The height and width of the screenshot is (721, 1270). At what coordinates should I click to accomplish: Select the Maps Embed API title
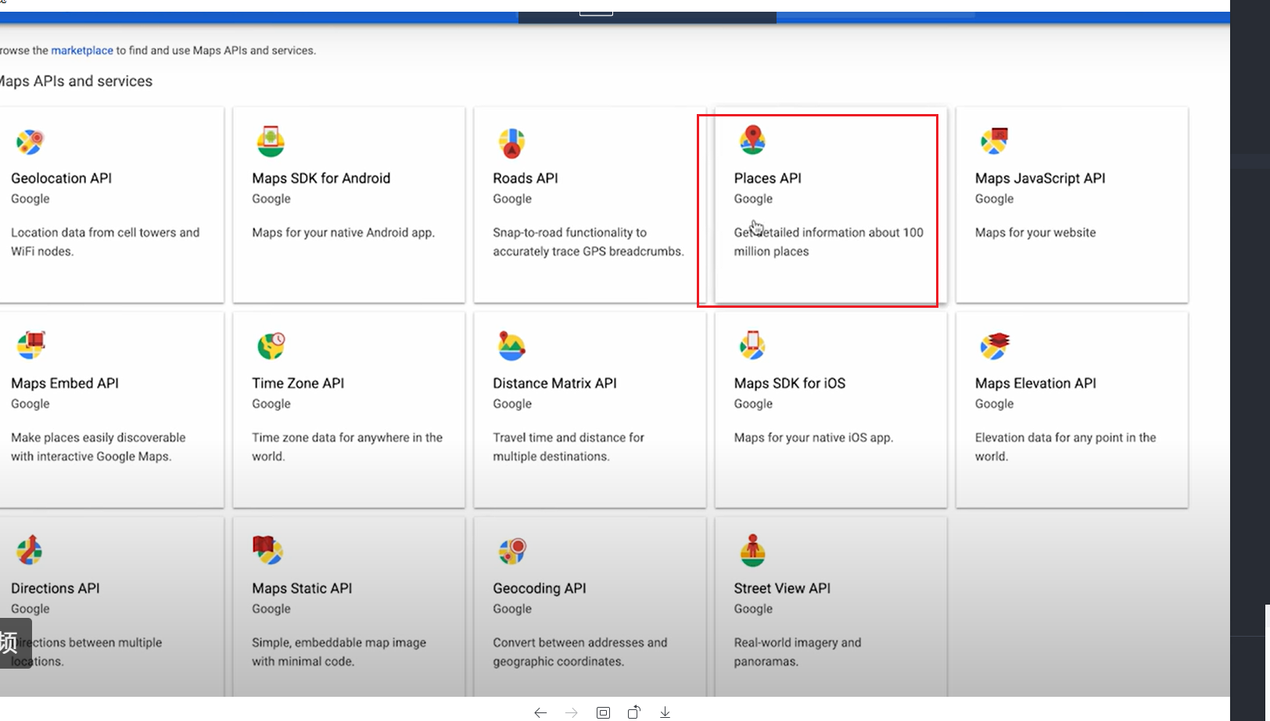pos(65,384)
